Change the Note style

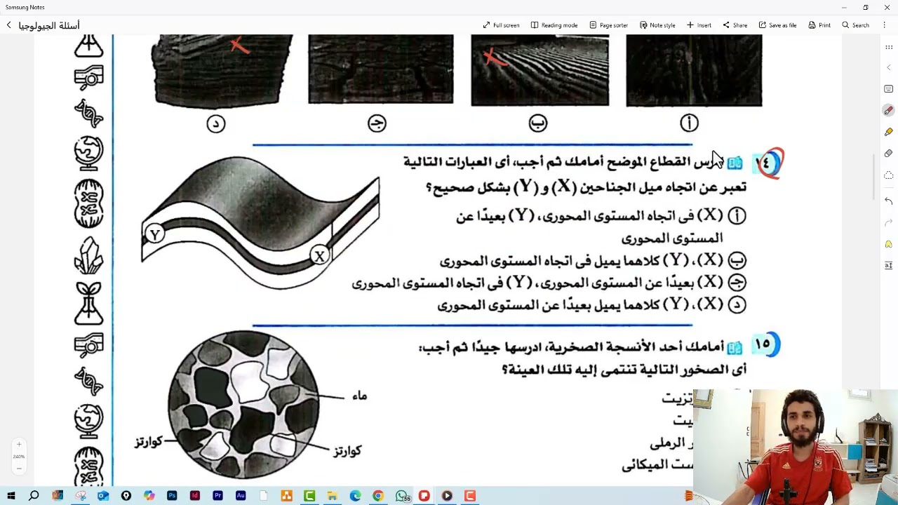coord(657,25)
